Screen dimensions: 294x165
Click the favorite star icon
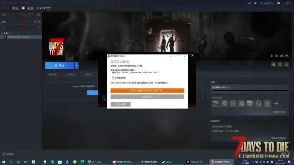(x=286, y=64)
